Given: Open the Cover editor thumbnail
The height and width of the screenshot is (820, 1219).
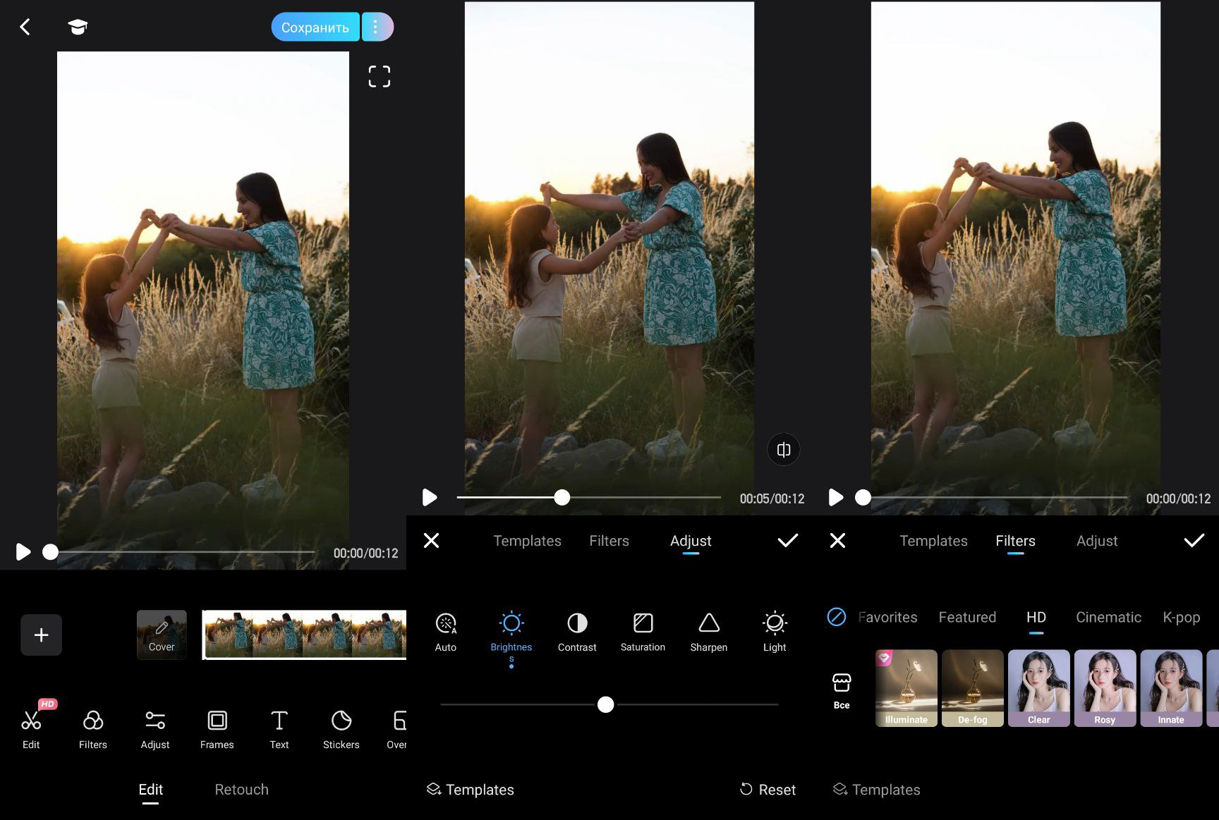Looking at the screenshot, I should [x=162, y=635].
